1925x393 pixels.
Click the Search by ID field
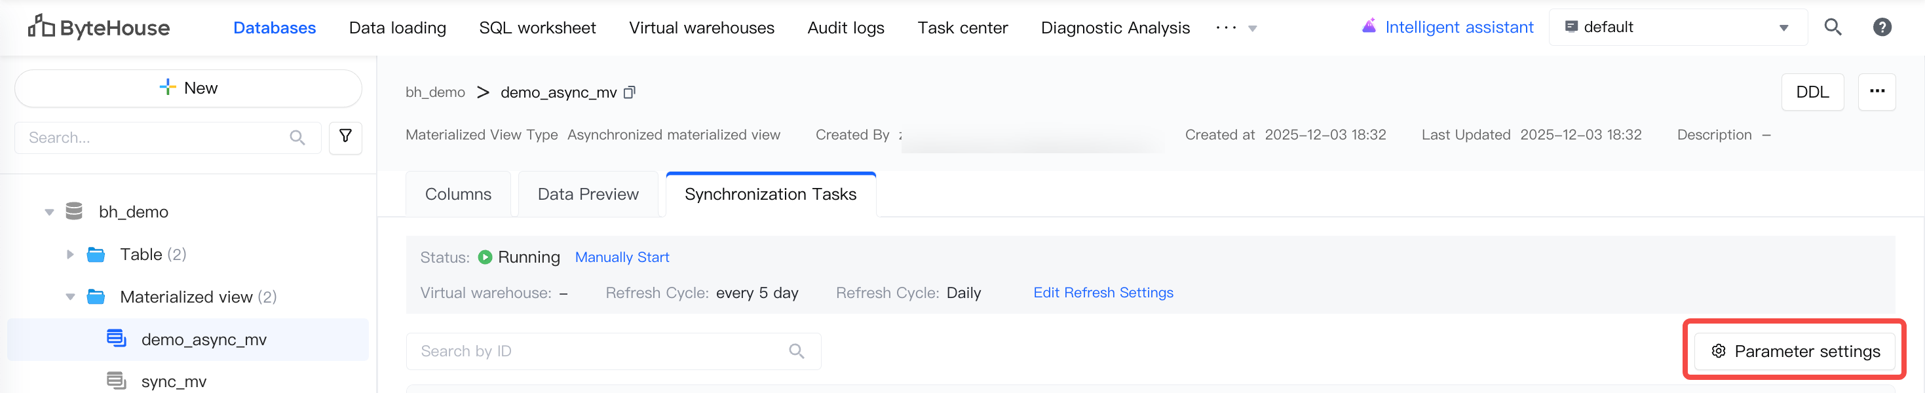tap(598, 351)
